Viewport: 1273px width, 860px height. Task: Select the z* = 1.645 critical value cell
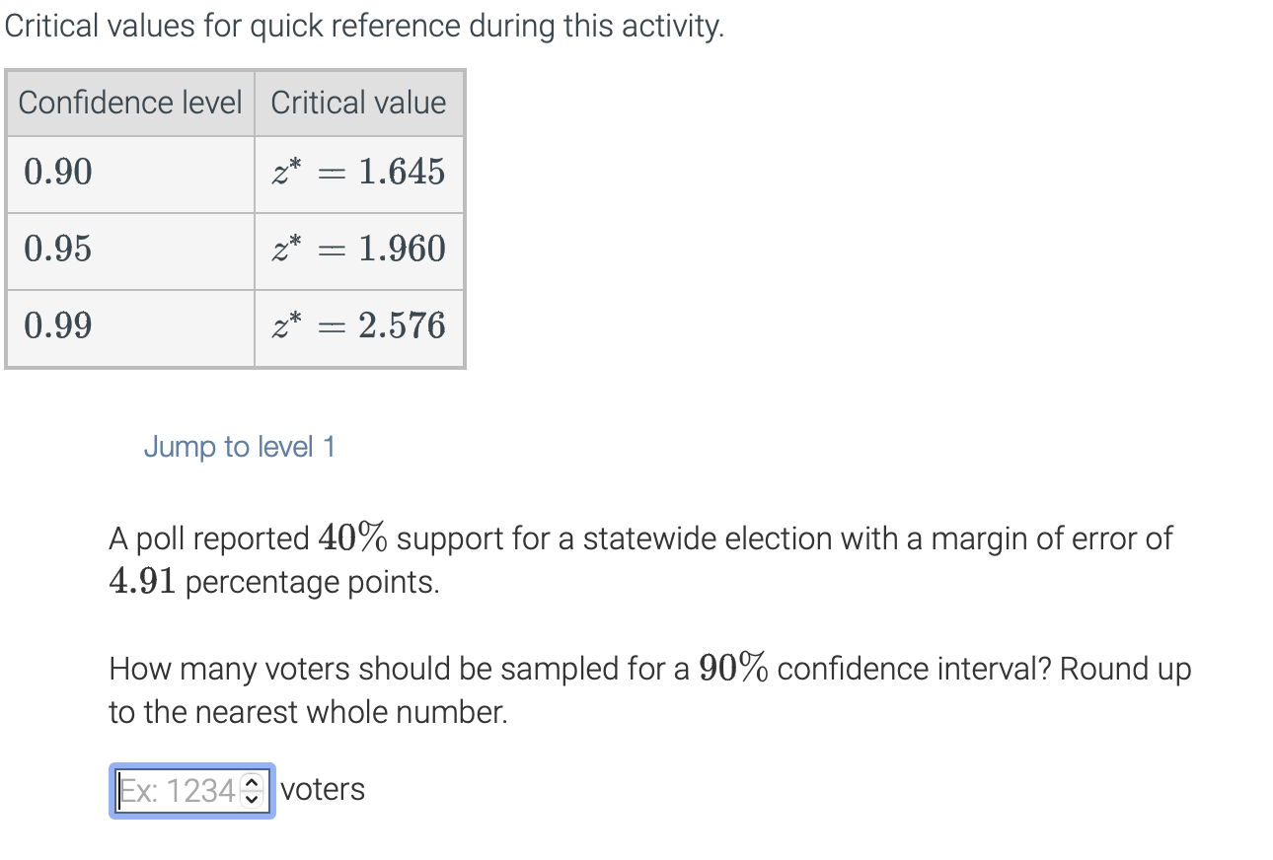359,173
